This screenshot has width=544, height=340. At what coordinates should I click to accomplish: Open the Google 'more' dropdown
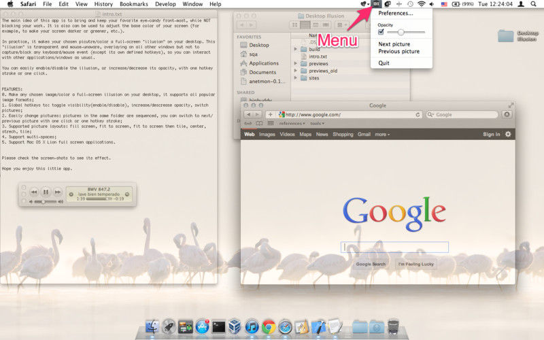click(x=382, y=134)
